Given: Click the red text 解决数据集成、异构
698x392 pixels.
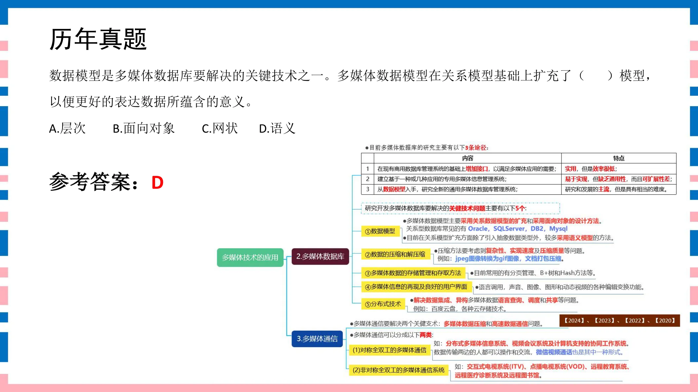Looking at the screenshot, I should point(441,300).
